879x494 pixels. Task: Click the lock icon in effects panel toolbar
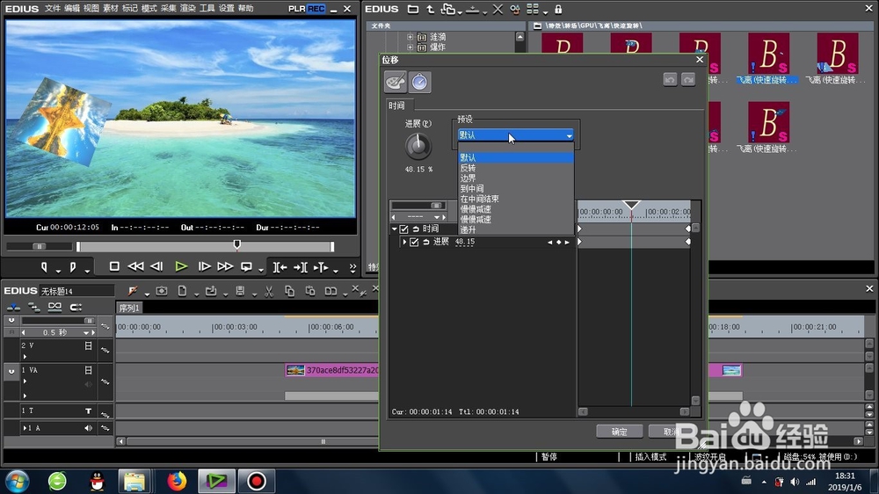tap(558, 9)
